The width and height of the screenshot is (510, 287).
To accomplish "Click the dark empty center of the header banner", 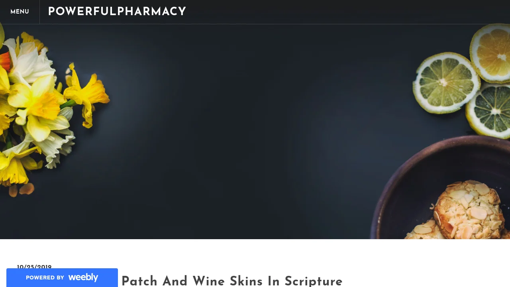I will (255, 132).
